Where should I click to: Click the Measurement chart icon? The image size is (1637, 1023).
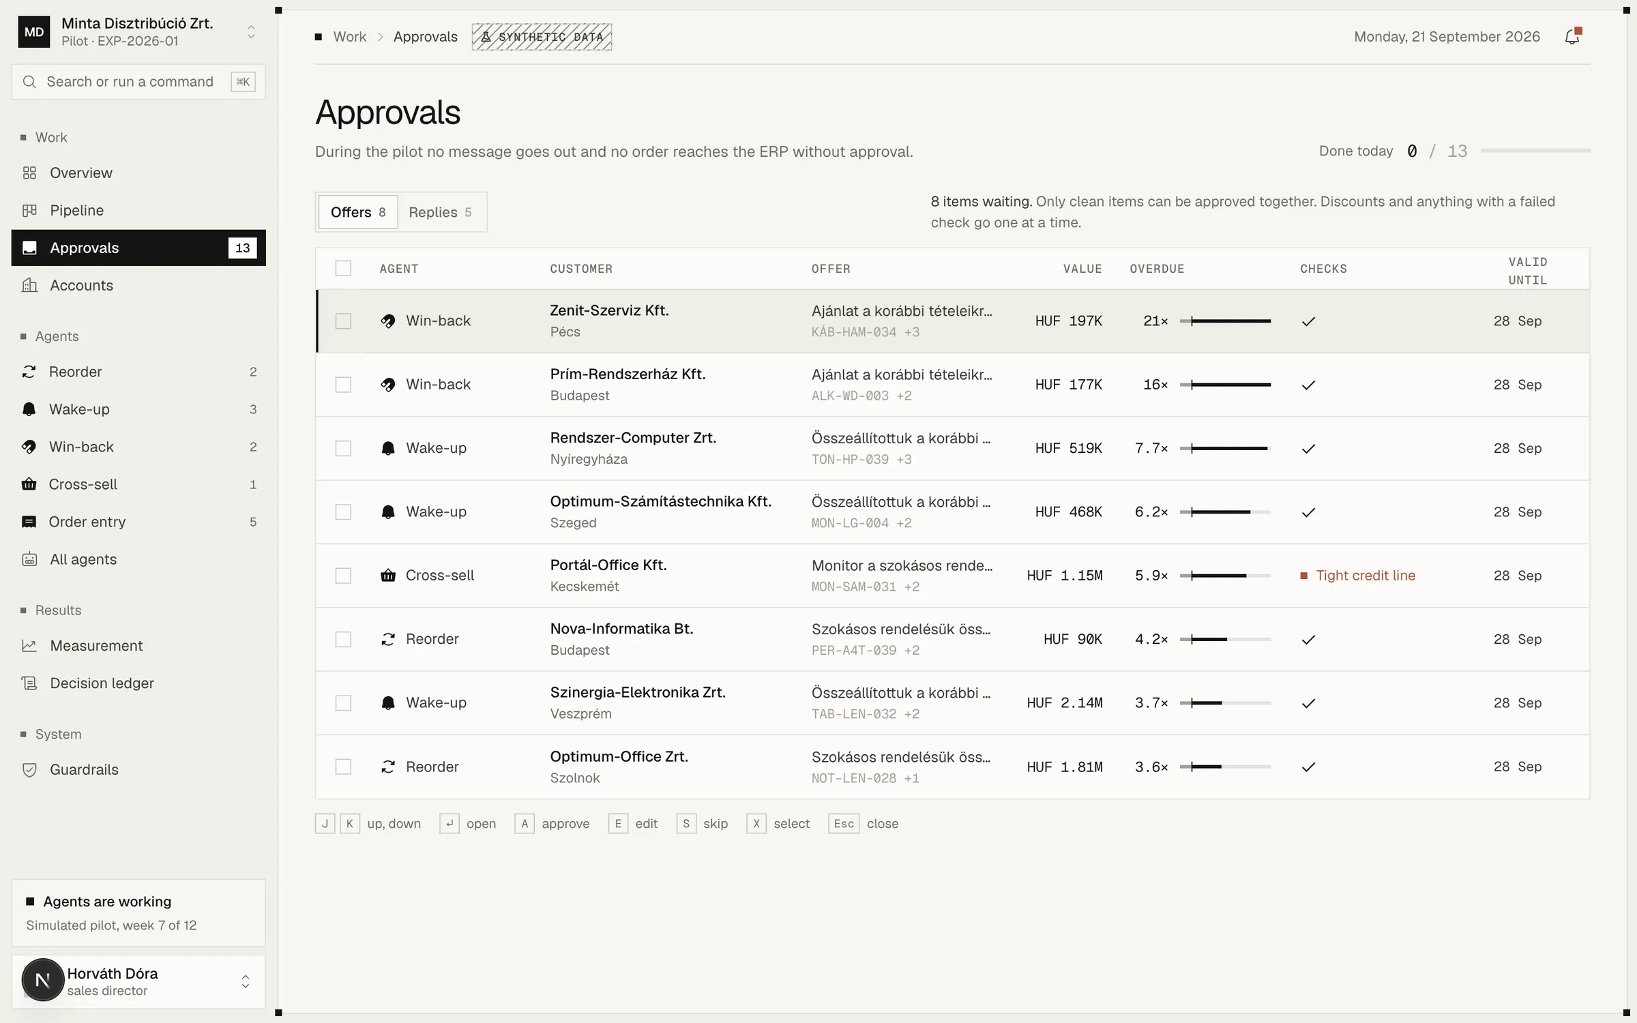(29, 645)
